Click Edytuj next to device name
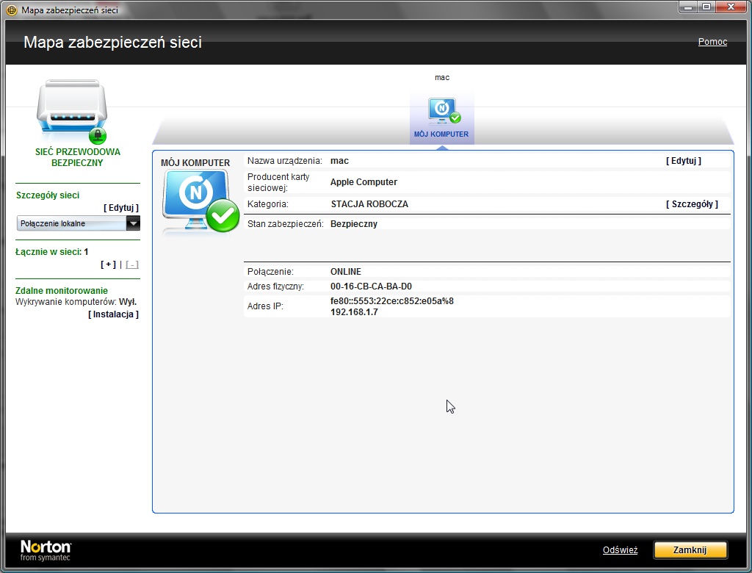 [684, 161]
